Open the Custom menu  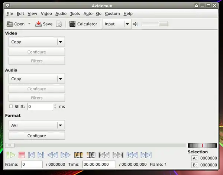click(x=112, y=14)
